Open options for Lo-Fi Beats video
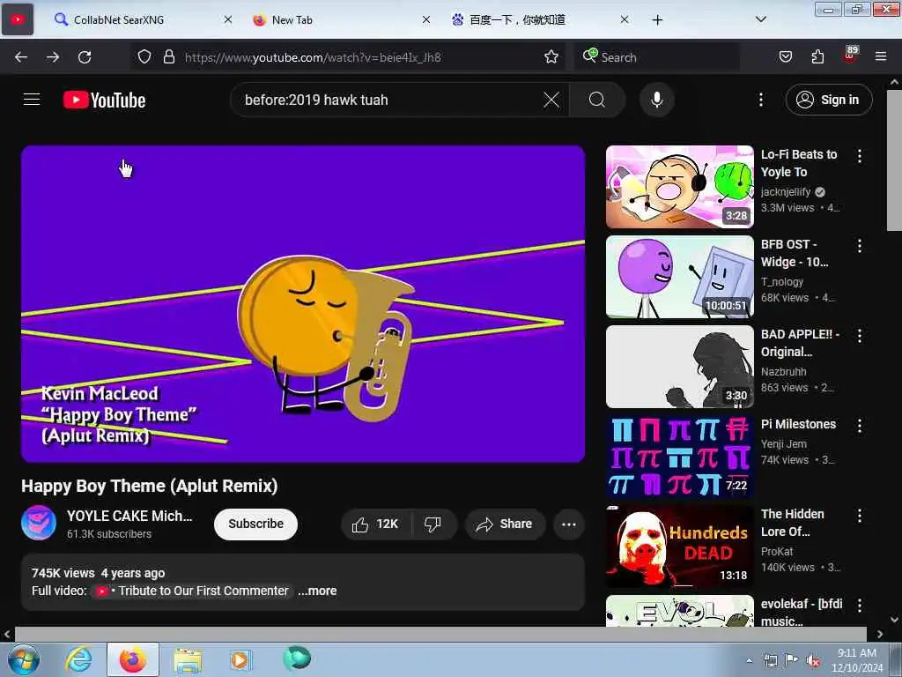 pos(860,156)
